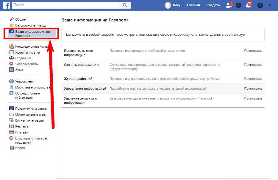The height and width of the screenshot is (180, 278).
Task: Open Приложения и сайты settings
Action: pos(31,108)
